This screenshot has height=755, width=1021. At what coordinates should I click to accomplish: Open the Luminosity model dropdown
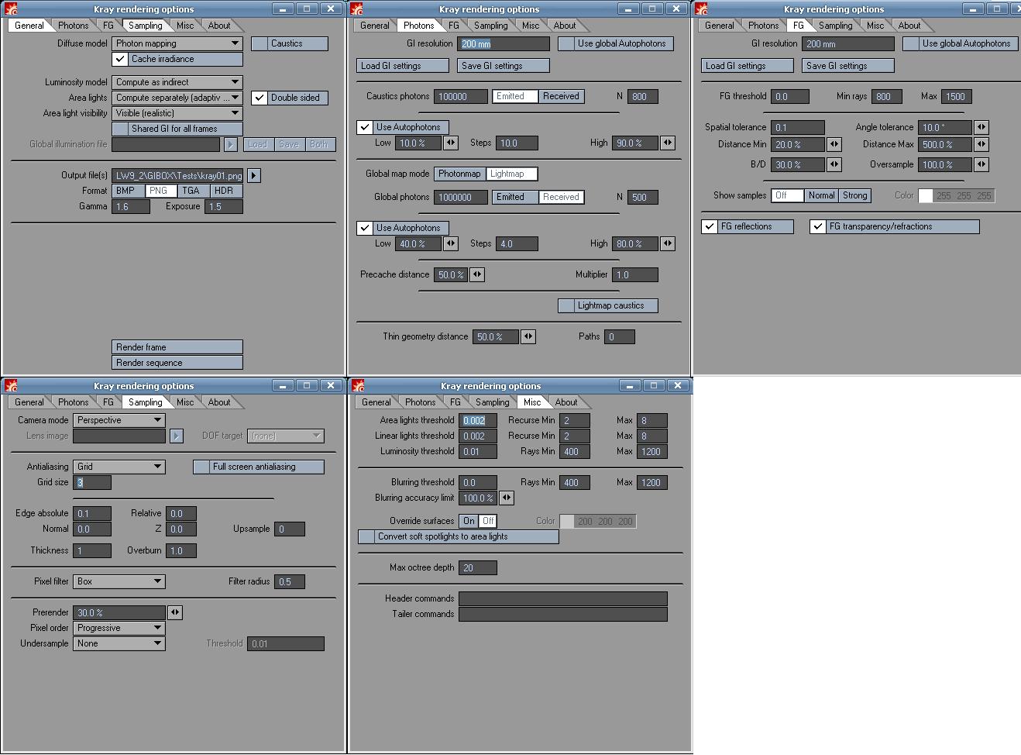(x=177, y=82)
